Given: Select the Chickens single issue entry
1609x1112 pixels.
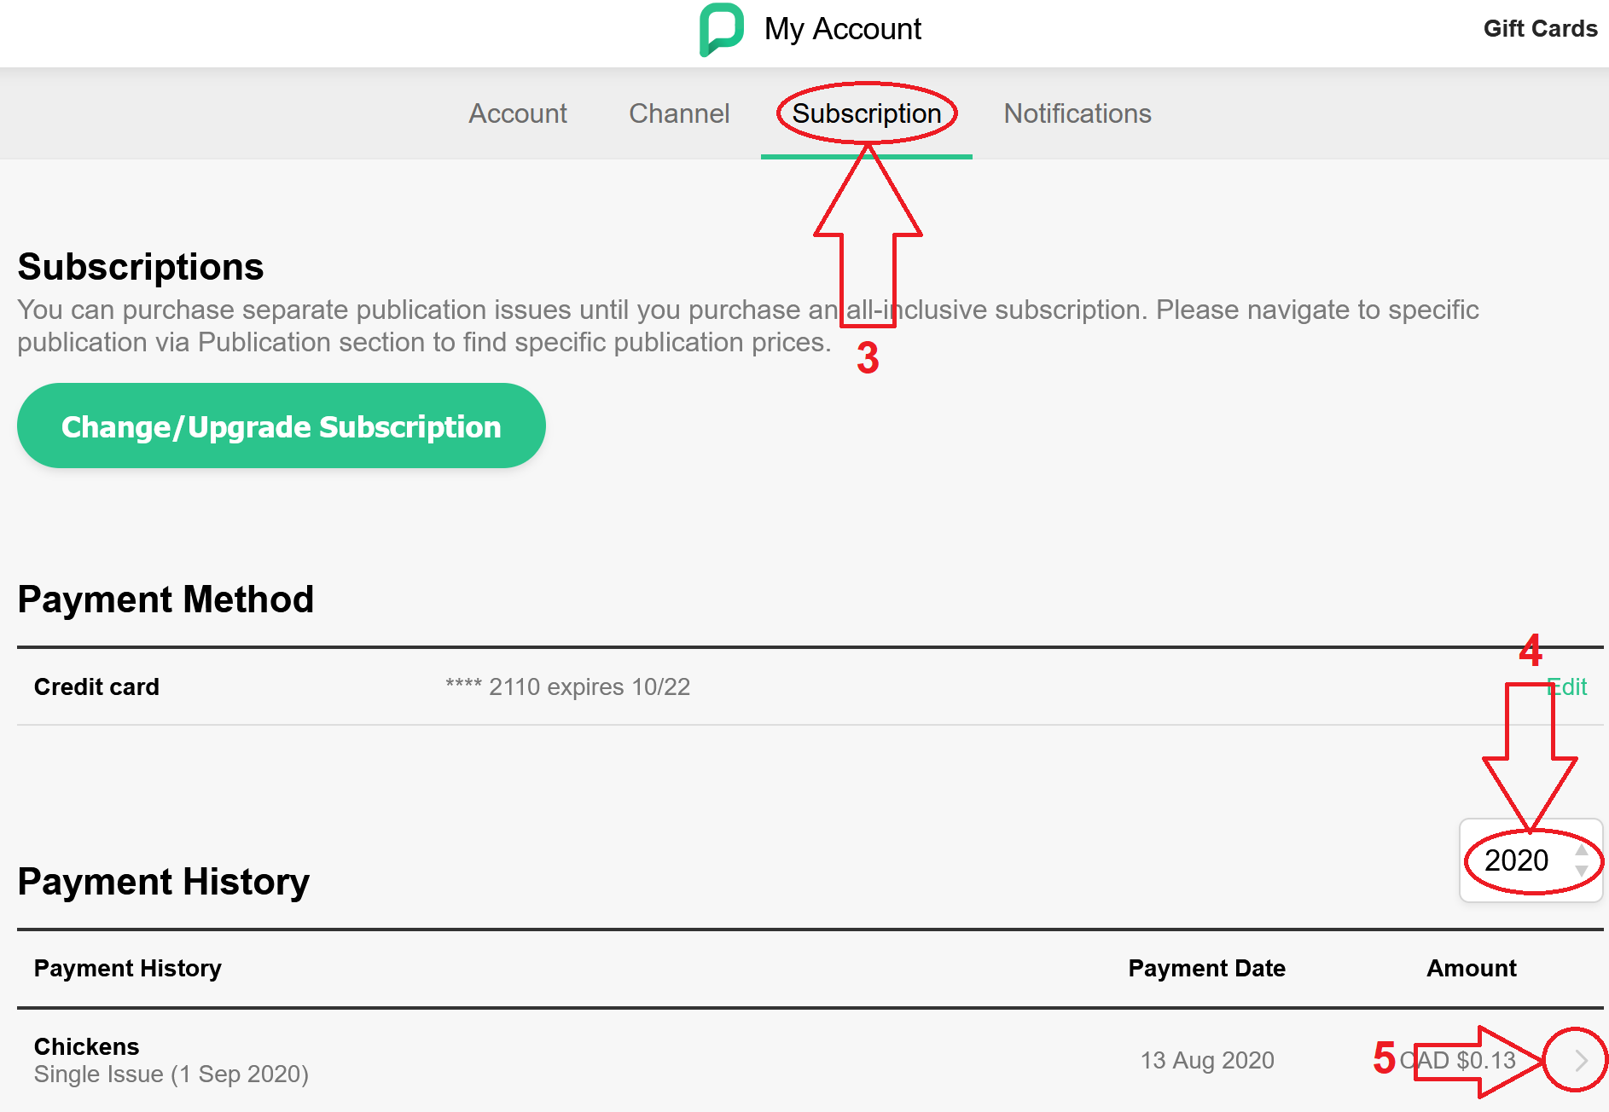Looking at the screenshot, I should (x=171, y=1060).
